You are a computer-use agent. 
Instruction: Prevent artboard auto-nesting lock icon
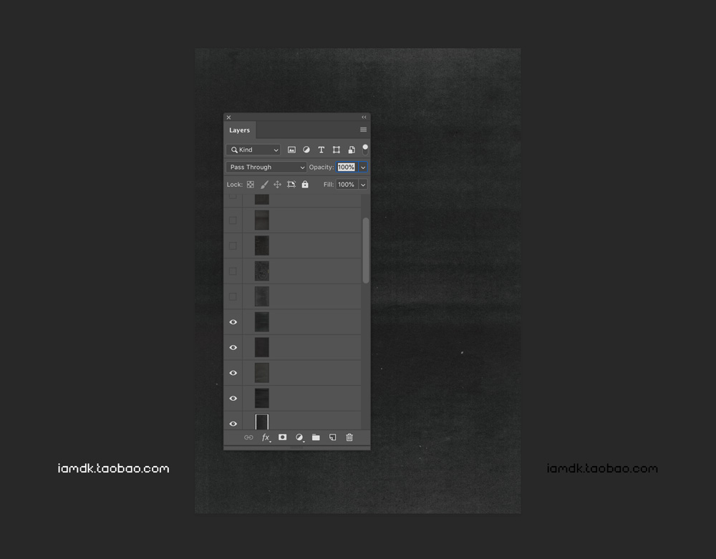coord(291,185)
